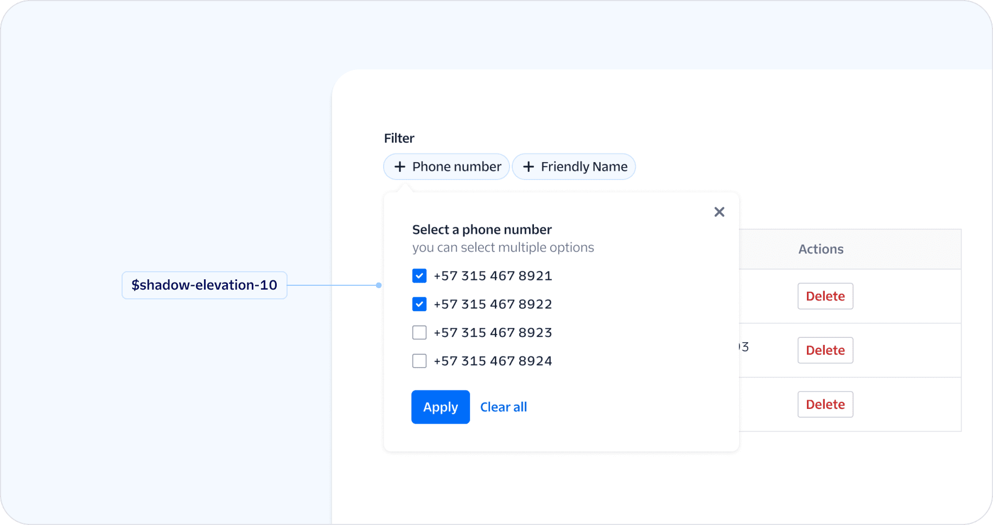Dismiss the phone number popover with the X

coord(719,212)
